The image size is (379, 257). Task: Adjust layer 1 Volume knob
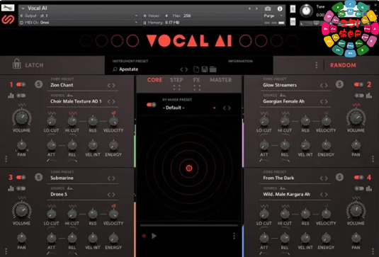click(21, 118)
